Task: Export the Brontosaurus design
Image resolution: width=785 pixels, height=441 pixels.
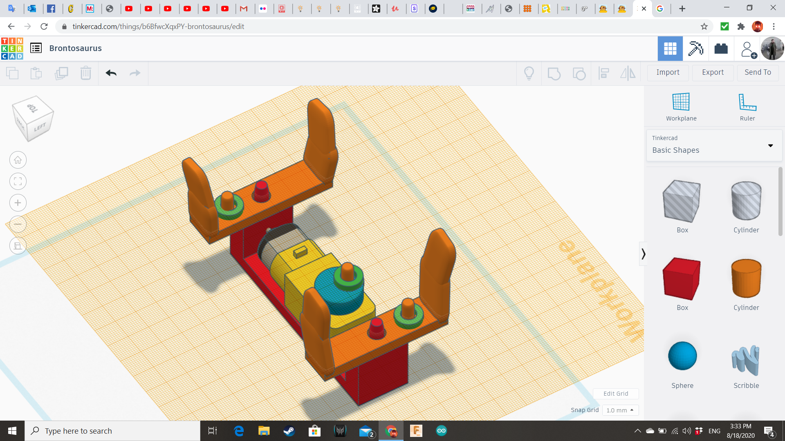Action: pyautogui.click(x=712, y=72)
